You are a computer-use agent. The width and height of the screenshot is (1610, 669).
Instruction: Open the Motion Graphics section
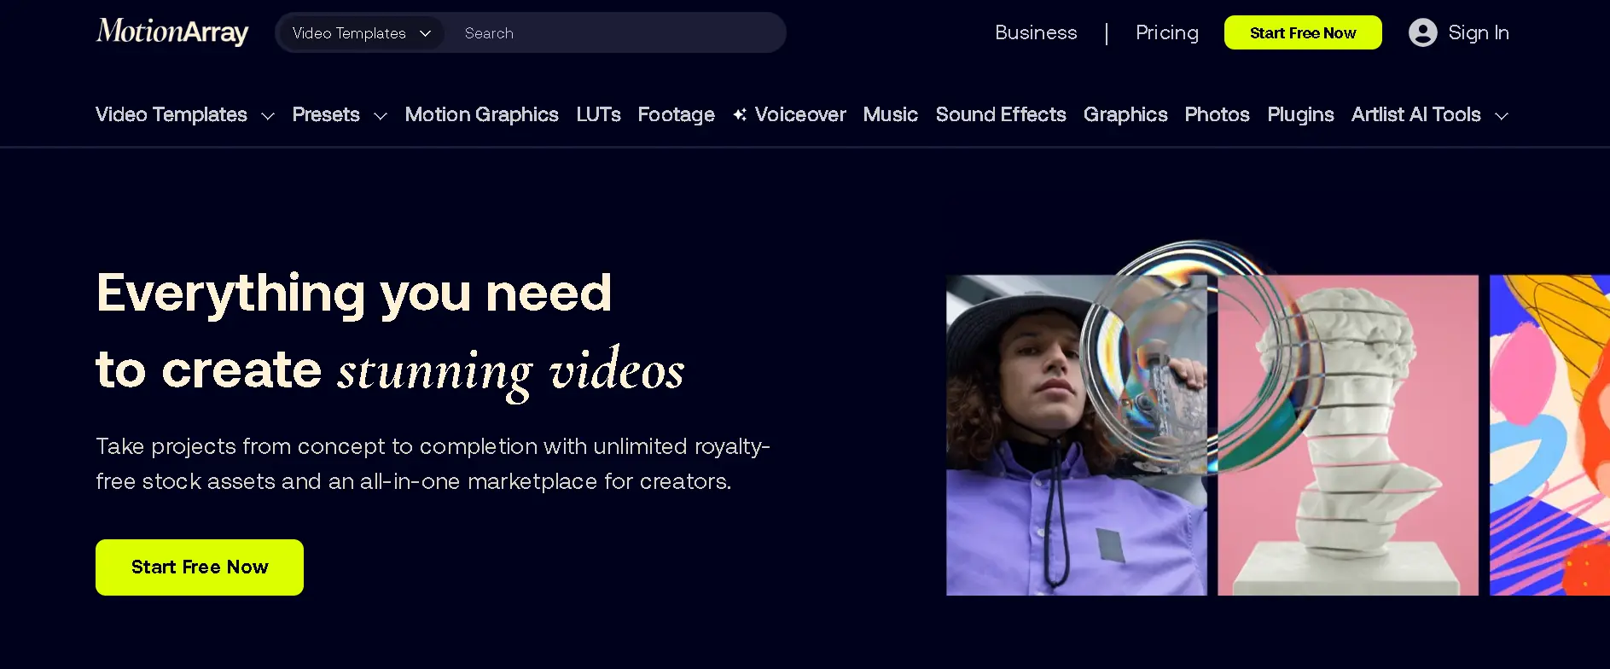point(481,115)
